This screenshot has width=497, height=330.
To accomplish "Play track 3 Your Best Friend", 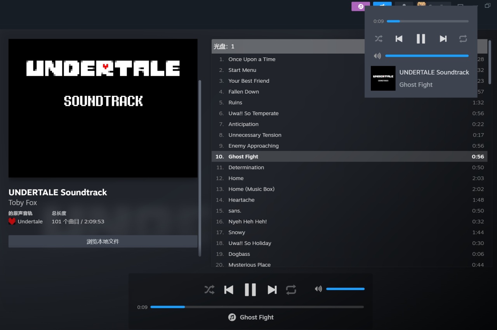I will [349, 81].
